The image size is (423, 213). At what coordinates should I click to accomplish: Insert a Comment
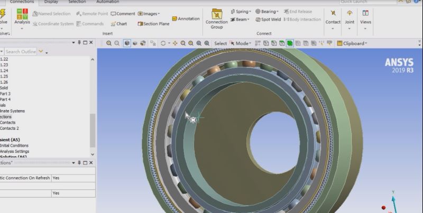[123, 14]
